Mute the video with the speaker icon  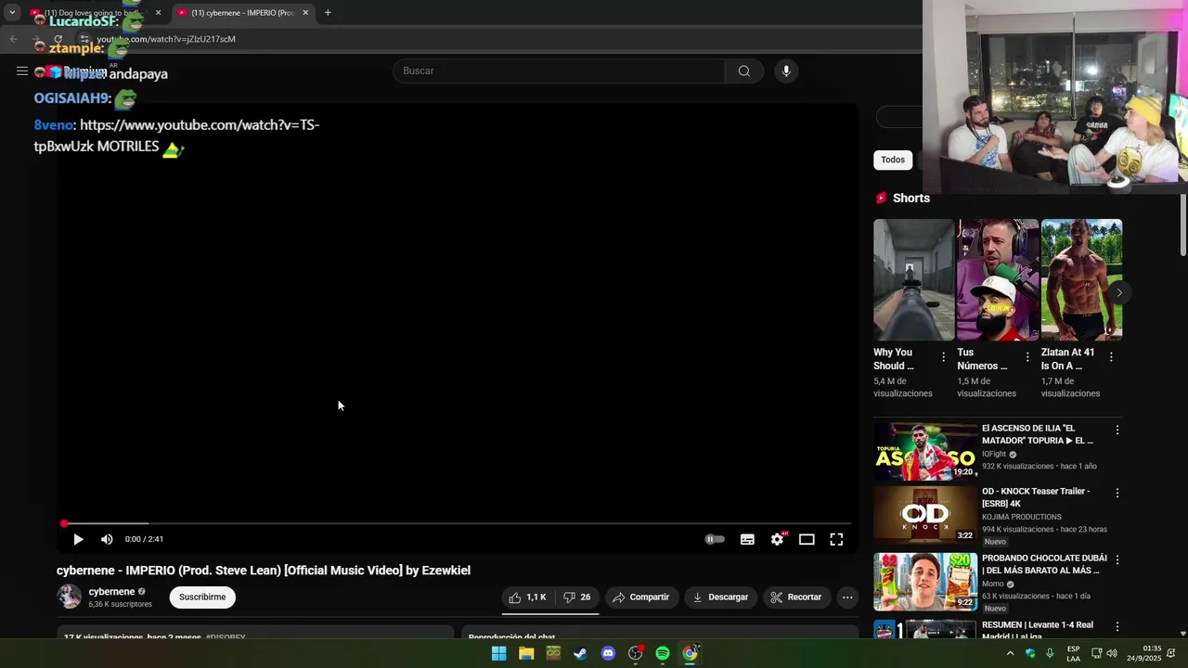click(x=107, y=539)
